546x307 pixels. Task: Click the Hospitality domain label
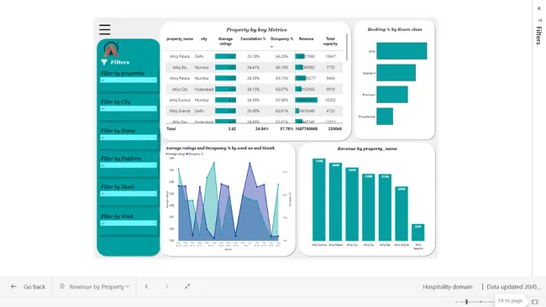point(448,287)
